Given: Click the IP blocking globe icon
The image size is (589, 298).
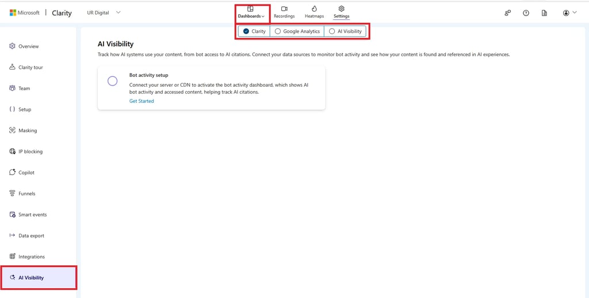Looking at the screenshot, I should pos(12,152).
